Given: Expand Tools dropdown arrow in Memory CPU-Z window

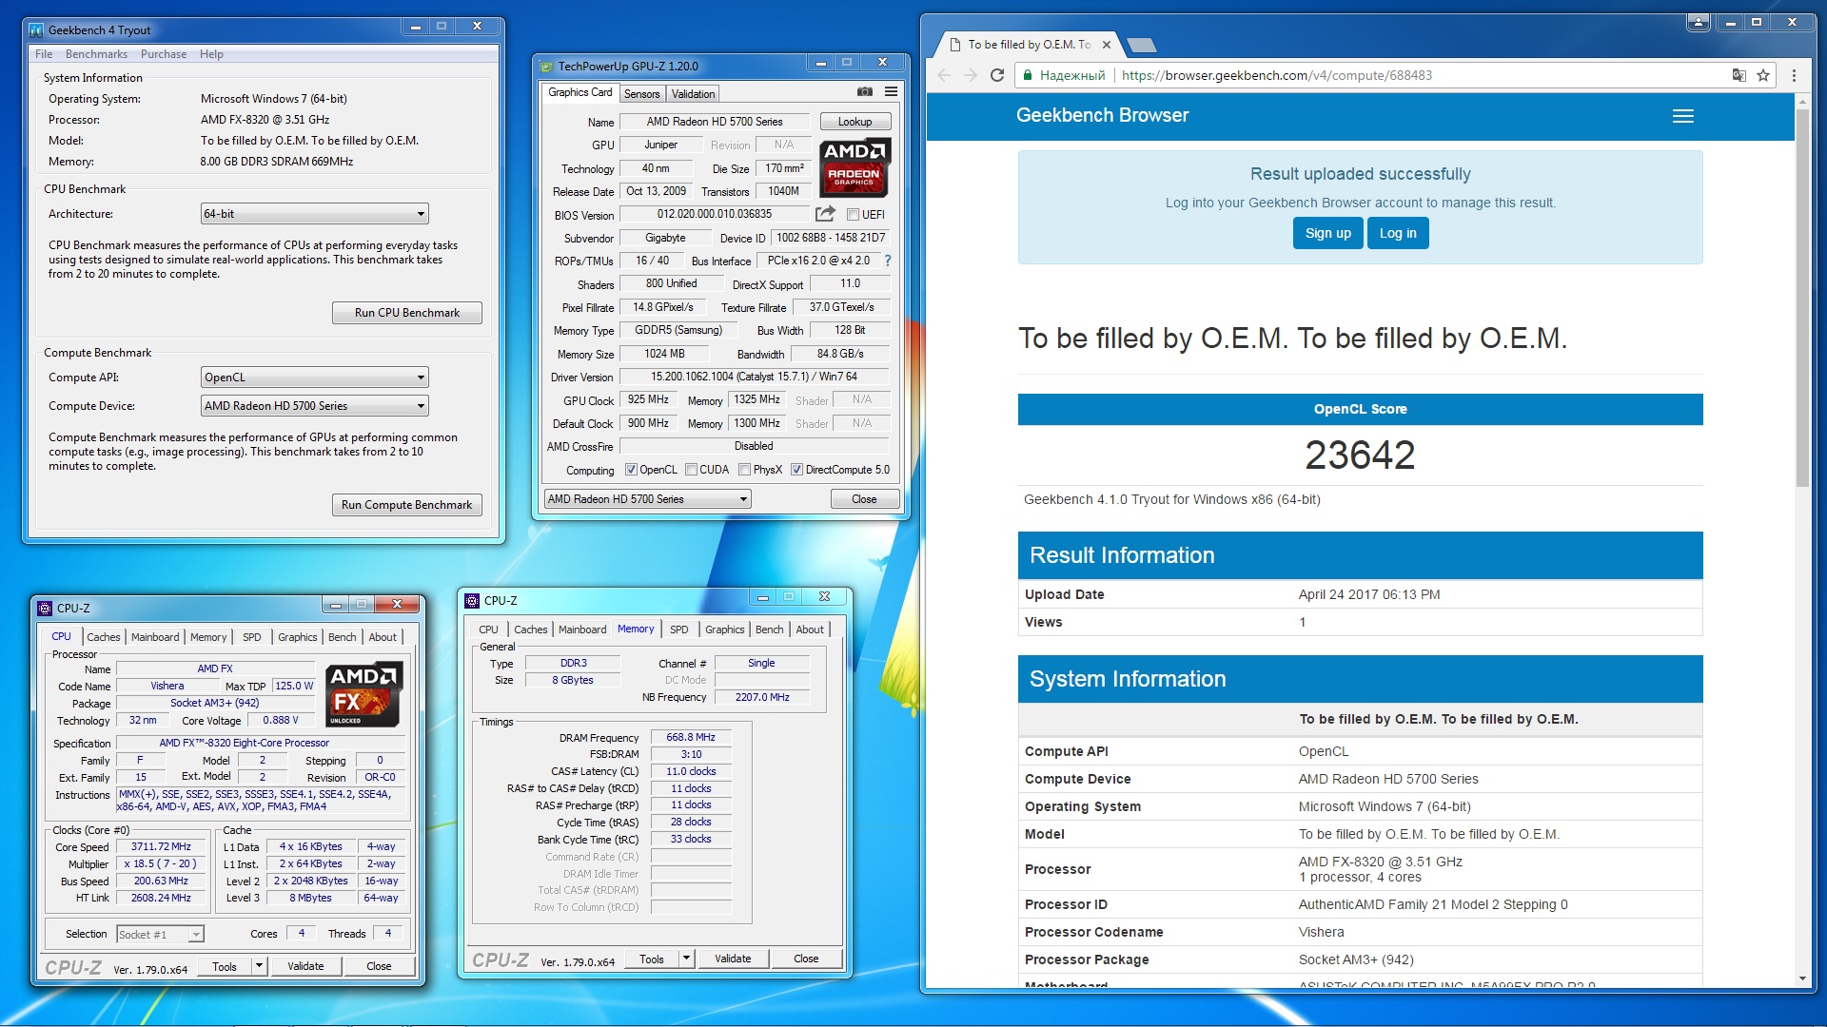Looking at the screenshot, I should click(x=686, y=959).
